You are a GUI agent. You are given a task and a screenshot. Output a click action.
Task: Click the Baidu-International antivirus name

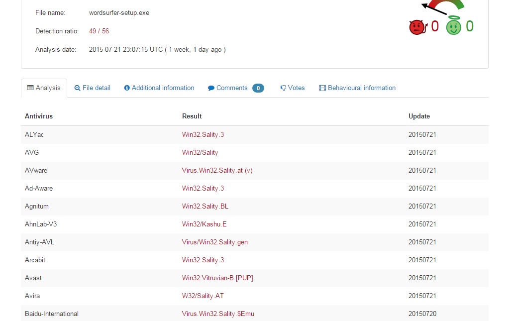click(x=52, y=314)
